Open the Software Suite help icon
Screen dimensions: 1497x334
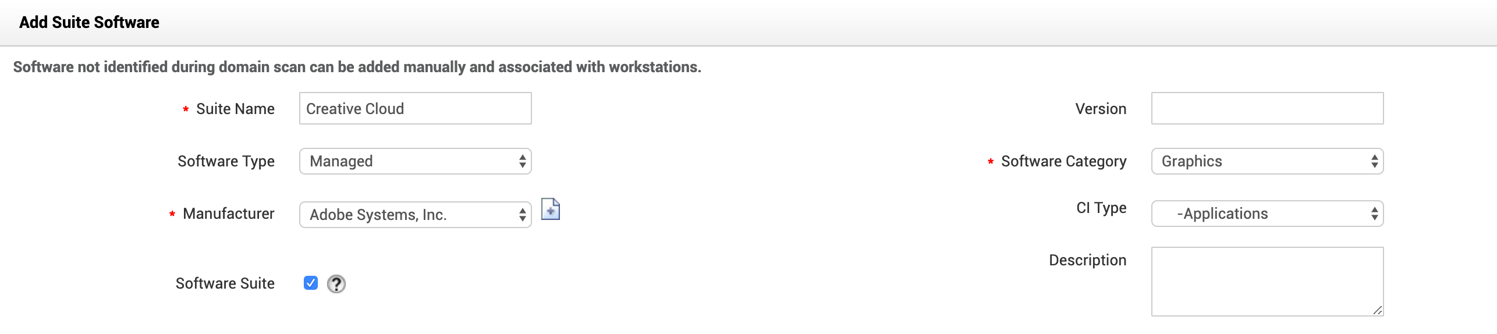click(336, 284)
